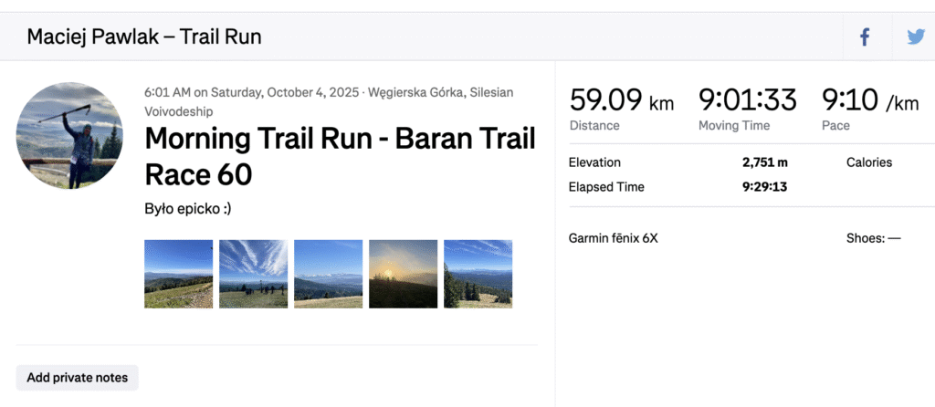Click the Było epicko description text
The width and height of the screenshot is (935, 407).
tap(188, 208)
